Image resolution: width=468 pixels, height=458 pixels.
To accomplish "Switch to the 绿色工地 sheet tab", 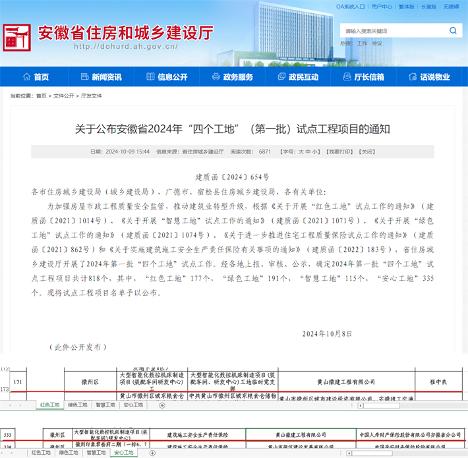I will tap(78, 405).
